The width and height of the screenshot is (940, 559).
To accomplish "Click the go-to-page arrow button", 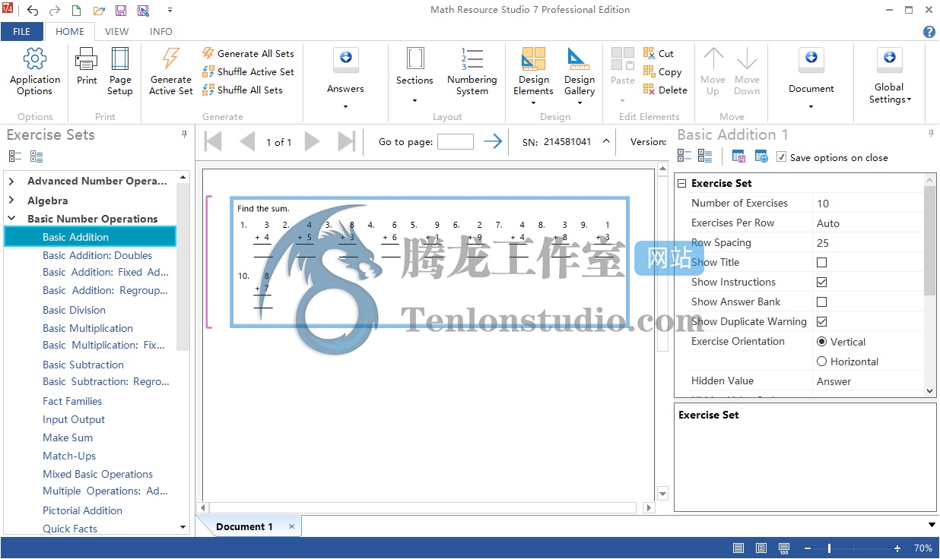I will click(493, 141).
